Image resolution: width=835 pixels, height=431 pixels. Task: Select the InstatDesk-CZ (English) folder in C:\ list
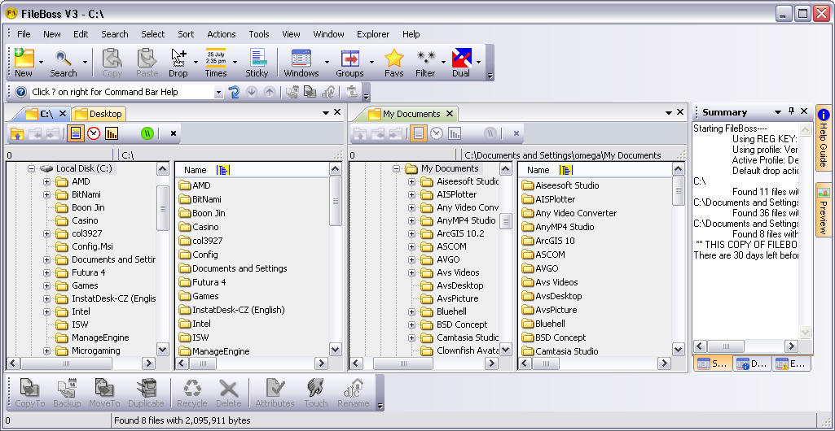239,310
